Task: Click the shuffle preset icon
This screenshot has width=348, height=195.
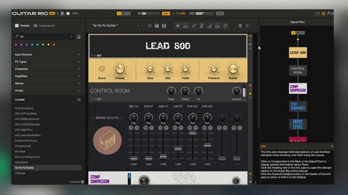Action: point(150,25)
